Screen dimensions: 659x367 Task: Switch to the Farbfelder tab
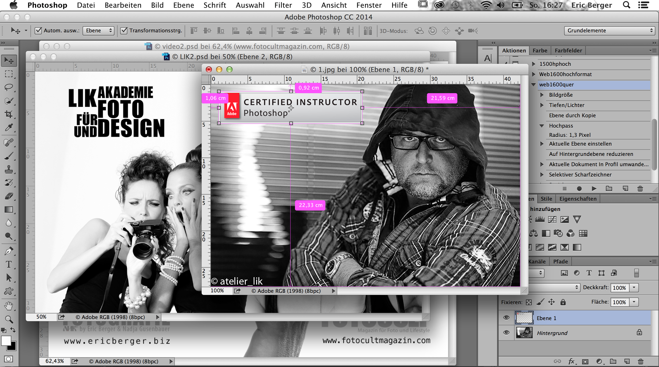[x=568, y=51]
